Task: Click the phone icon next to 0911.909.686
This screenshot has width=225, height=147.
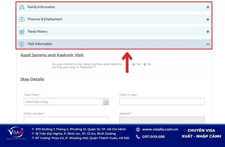Action: [138, 136]
